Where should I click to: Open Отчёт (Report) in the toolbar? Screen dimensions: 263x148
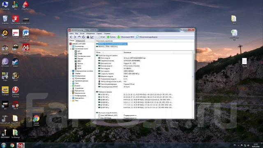pos(101,37)
